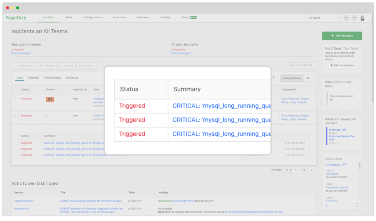Show next On Call Now card

tap(358, 206)
